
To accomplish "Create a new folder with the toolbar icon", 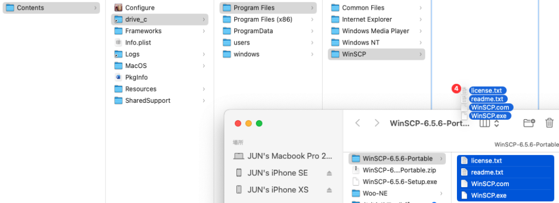I will [x=530, y=123].
